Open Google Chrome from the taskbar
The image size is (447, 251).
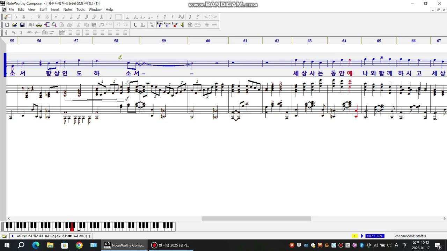pyautogui.click(x=79, y=245)
